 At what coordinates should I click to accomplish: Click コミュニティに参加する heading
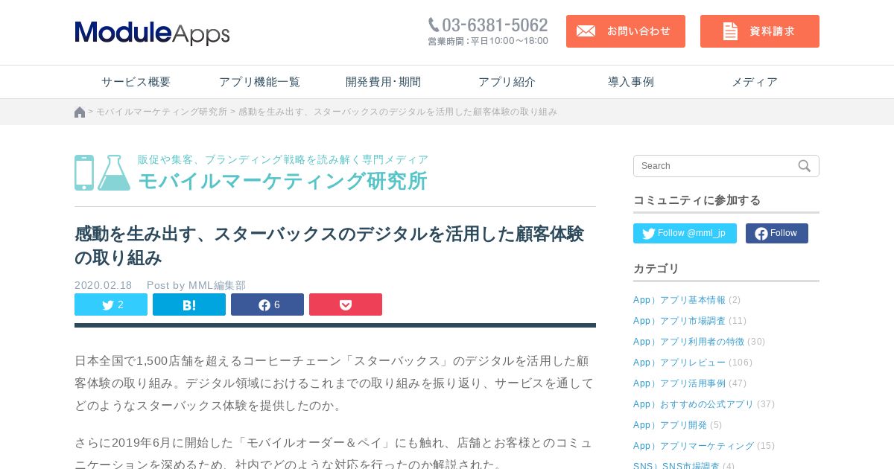697,200
